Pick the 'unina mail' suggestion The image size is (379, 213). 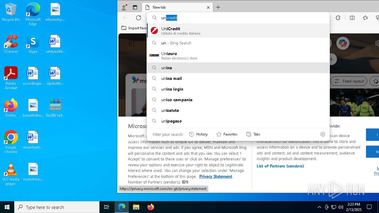(x=238, y=78)
